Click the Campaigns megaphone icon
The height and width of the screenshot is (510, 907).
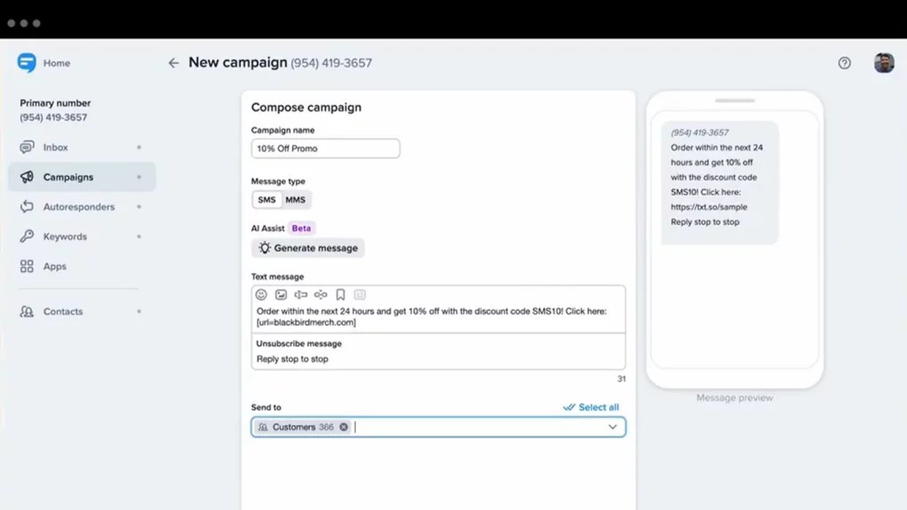point(27,177)
